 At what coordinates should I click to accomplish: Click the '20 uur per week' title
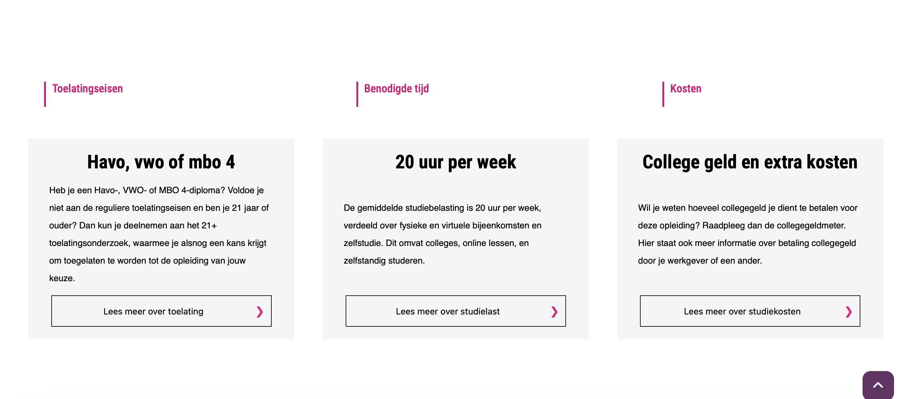coord(456,162)
